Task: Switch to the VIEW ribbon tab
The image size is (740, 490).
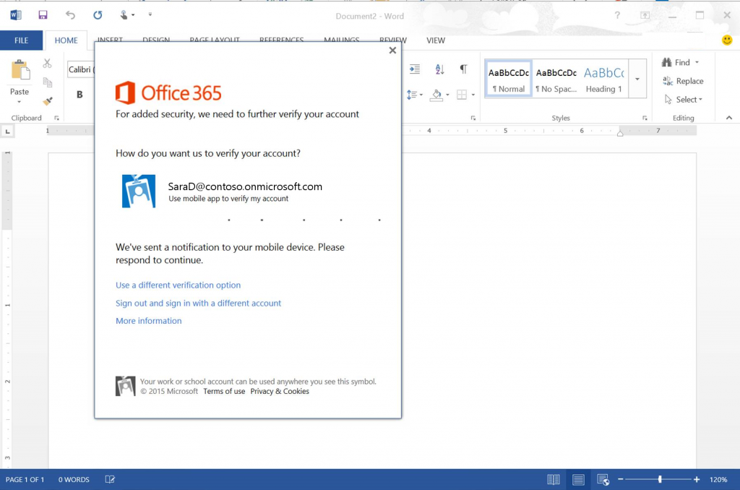Action: (x=435, y=40)
